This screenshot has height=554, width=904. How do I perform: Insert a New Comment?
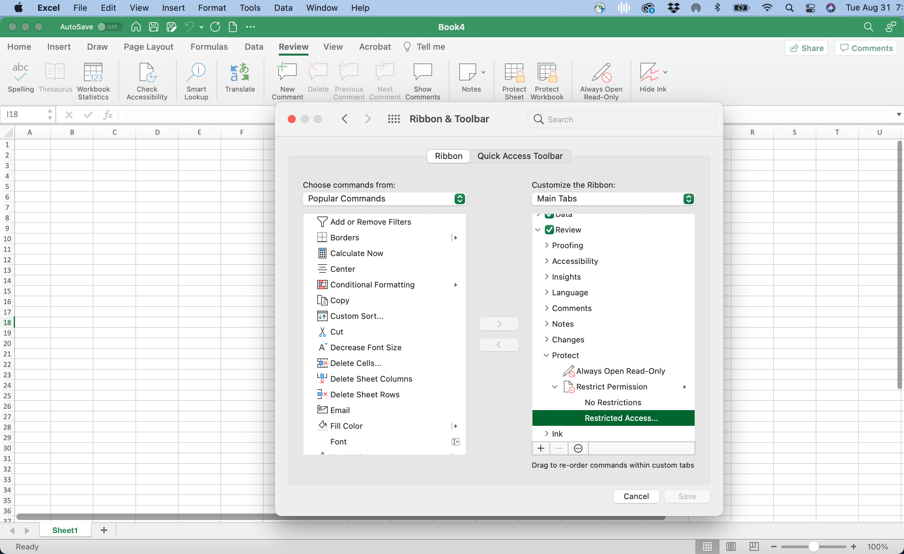pyautogui.click(x=287, y=72)
